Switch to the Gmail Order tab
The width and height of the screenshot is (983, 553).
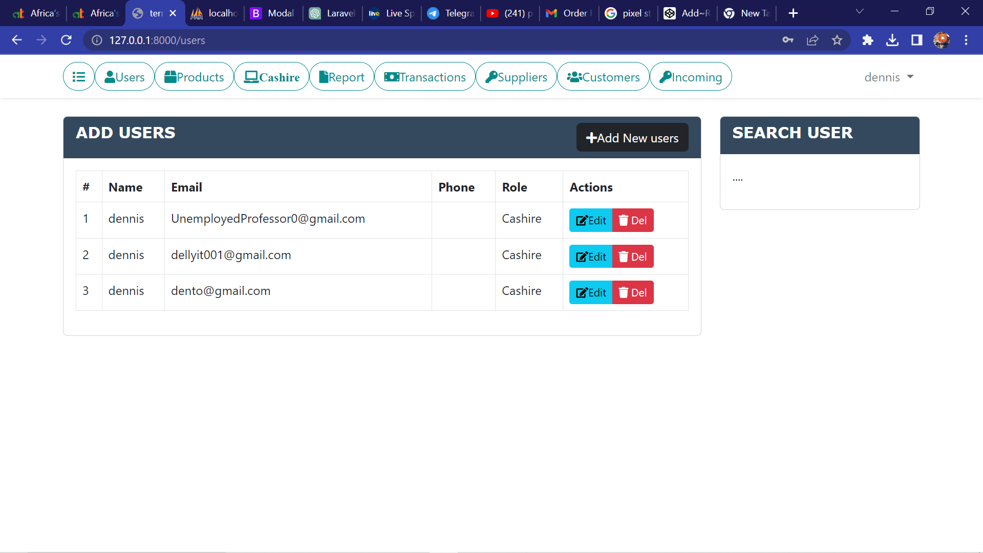(x=569, y=13)
